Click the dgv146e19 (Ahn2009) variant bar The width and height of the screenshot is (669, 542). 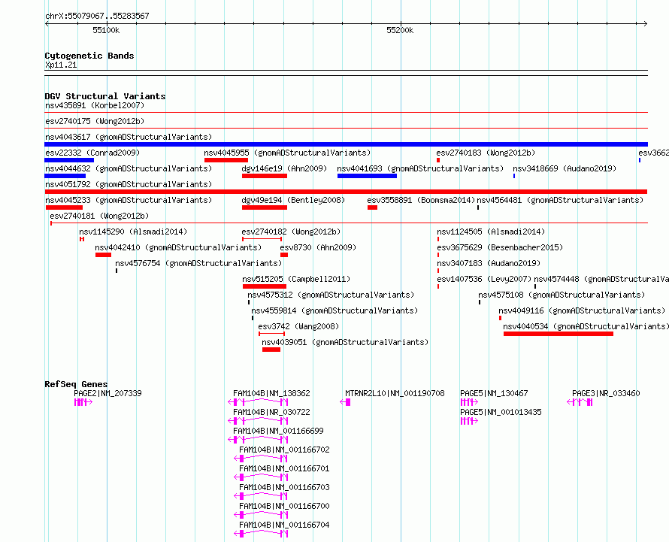point(265,176)
